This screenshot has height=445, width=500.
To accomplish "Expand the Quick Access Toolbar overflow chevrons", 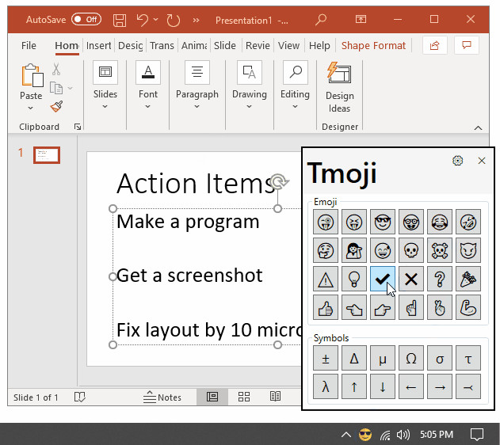I will tap(196, 21).
